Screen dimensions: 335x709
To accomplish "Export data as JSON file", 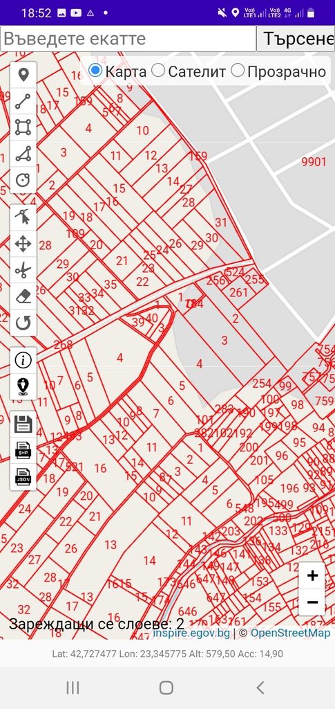I will (x=23, y=477).
